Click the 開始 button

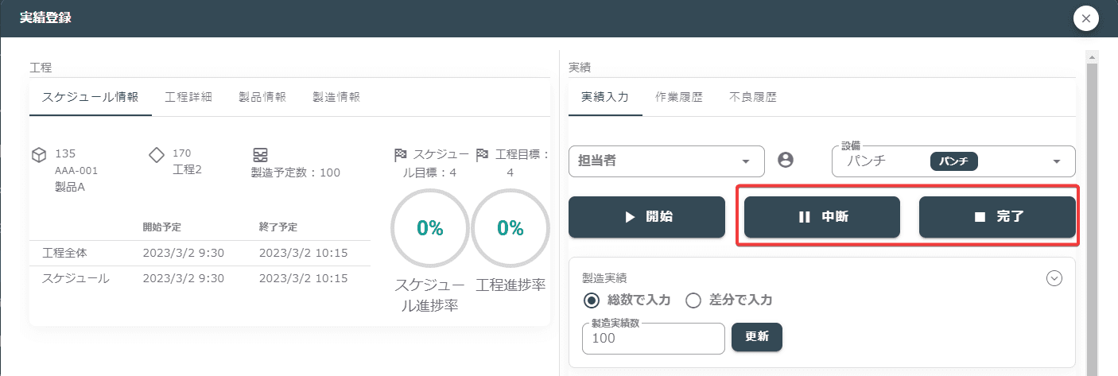coord(646,217)
